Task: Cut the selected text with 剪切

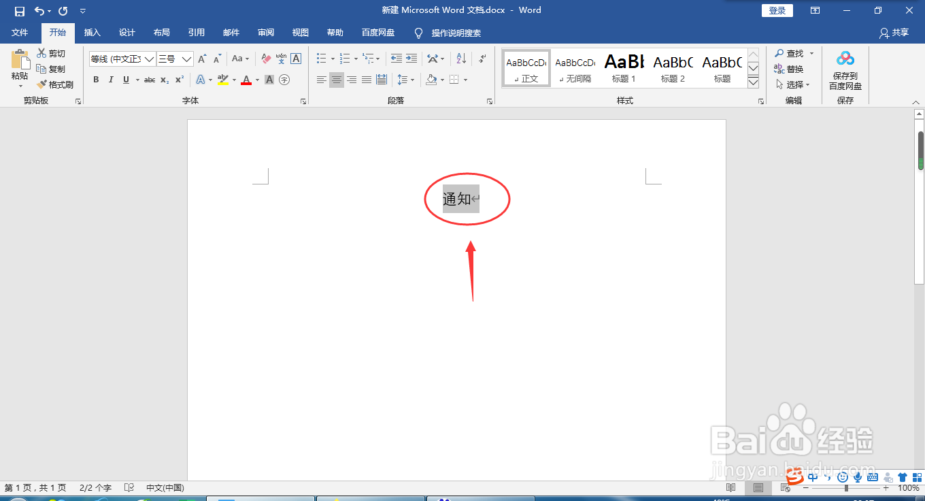Action: click(x=52, y=53)
